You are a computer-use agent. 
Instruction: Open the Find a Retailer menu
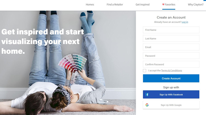point(115,4)
